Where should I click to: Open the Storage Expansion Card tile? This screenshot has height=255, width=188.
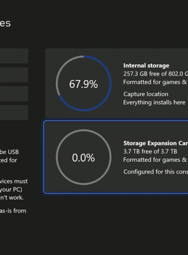point(116,157)
